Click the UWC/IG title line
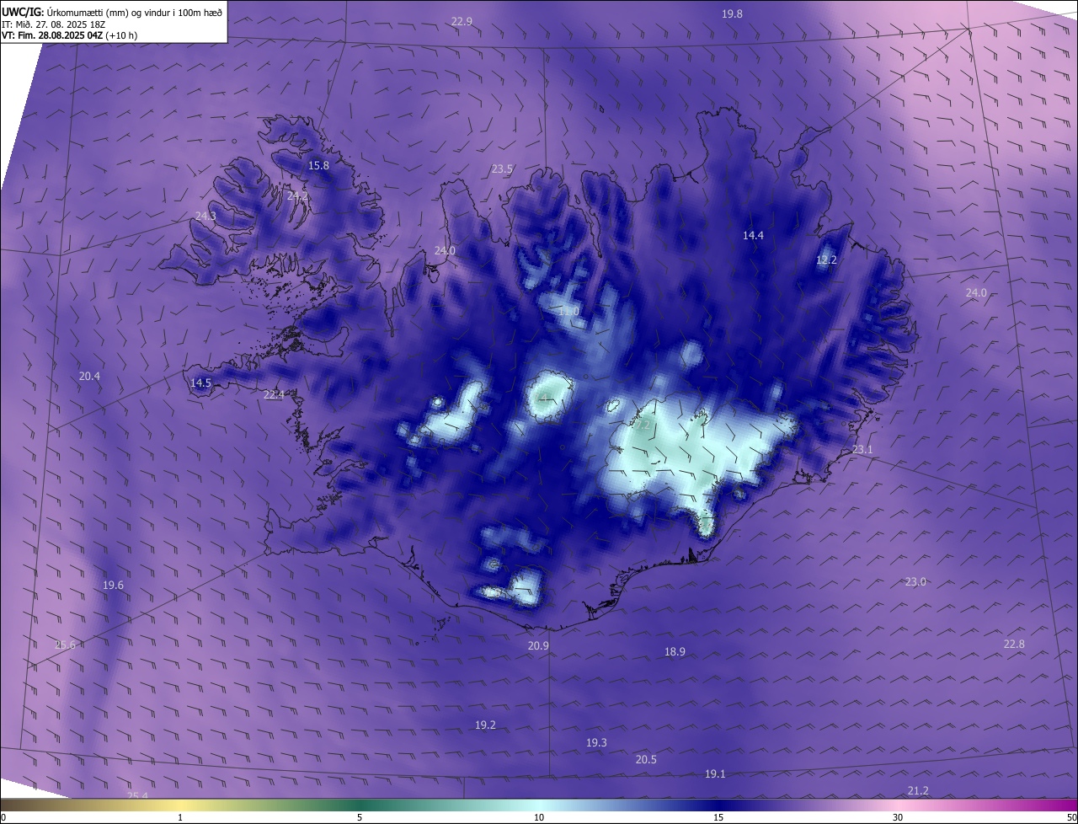This screenshot has height=824, width=1078. (112, 12)
